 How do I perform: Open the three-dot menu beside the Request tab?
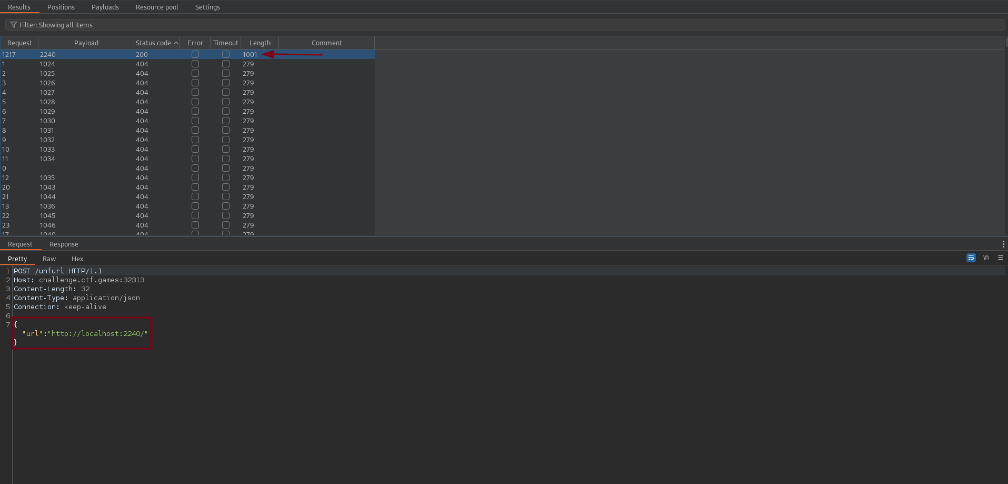pyautogui.click(x=1002, y=244)
